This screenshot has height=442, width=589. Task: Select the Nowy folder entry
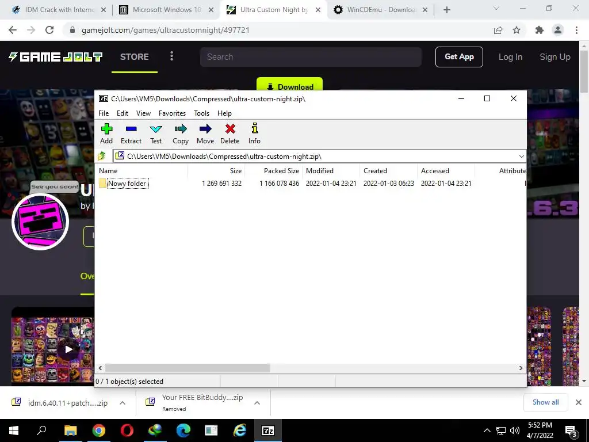tap(127, 184)
